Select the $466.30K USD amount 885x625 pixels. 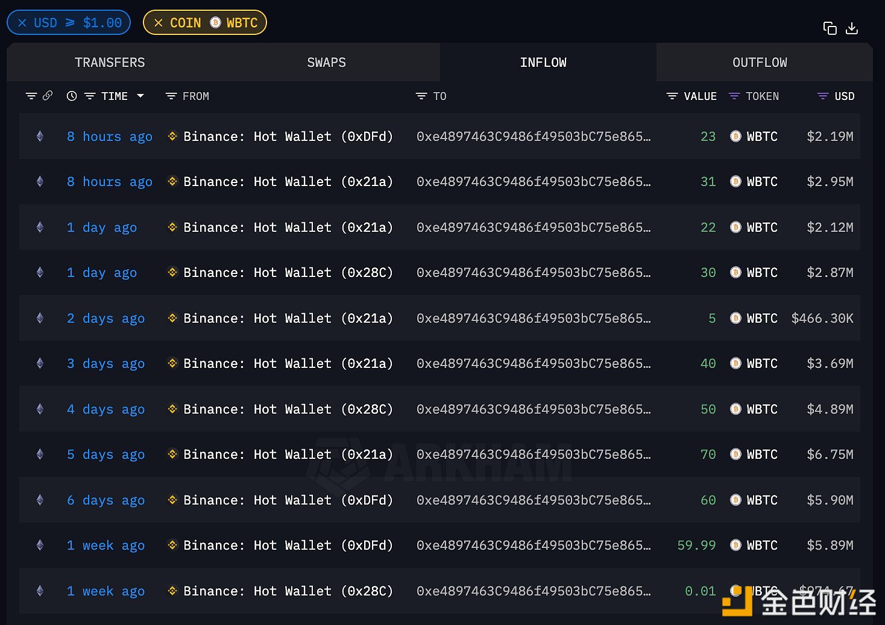(822, 319)
